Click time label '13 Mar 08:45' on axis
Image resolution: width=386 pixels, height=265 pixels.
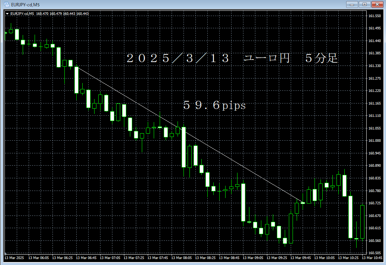tap(229, 258)
